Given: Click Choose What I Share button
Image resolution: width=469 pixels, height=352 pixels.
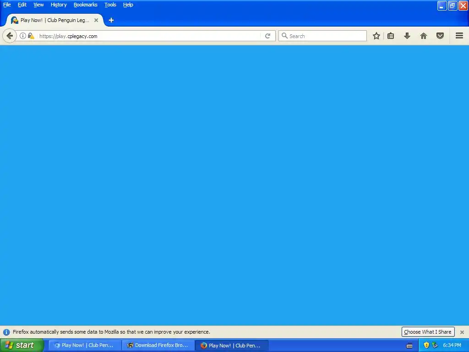Looking at the screenshot, I should point(428,332).
